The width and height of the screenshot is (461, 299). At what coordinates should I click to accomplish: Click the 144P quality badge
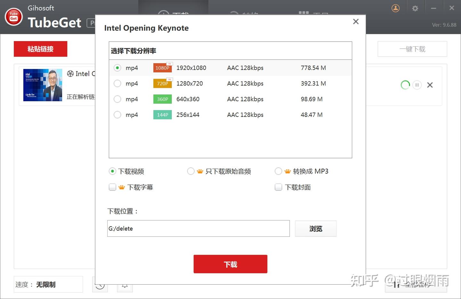click(x=163, y=115)
